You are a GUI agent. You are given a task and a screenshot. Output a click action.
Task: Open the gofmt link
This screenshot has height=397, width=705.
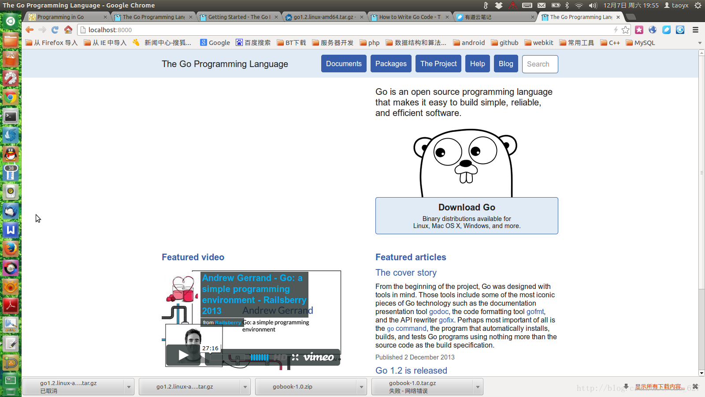535,311
